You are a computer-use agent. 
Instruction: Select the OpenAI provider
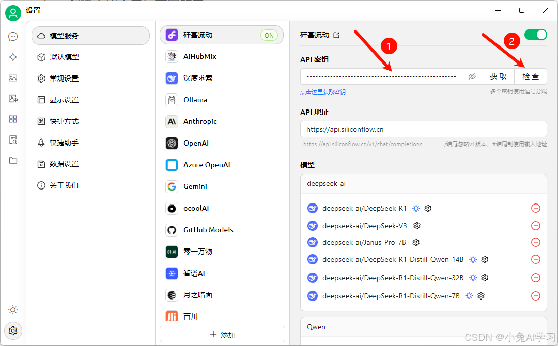point(221,144)
